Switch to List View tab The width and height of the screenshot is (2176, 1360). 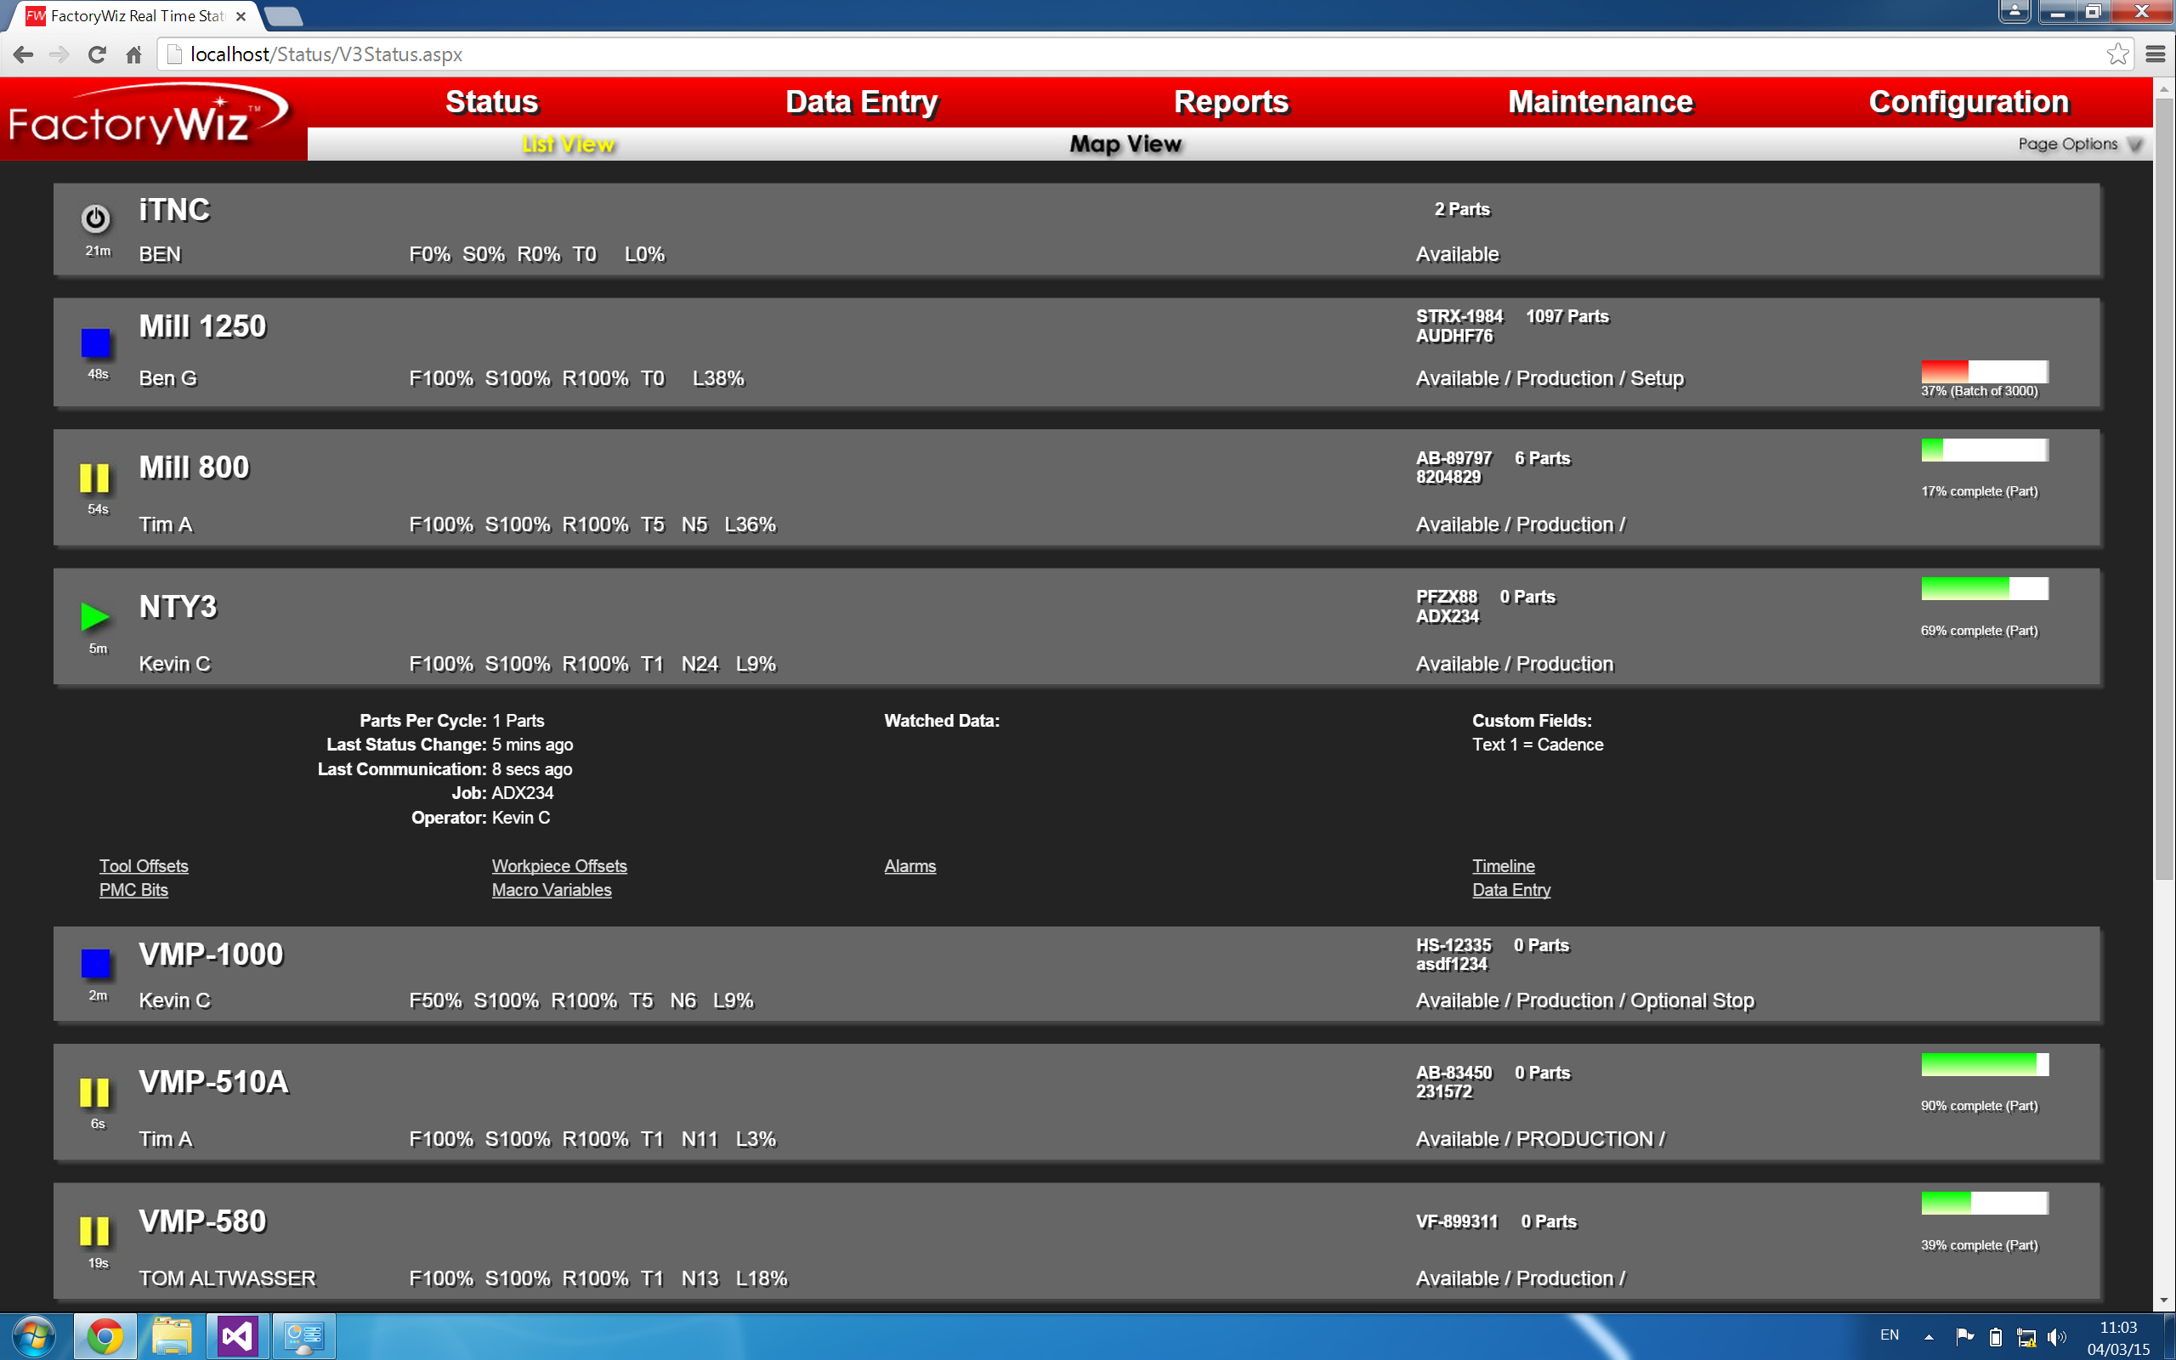point(569,144)
